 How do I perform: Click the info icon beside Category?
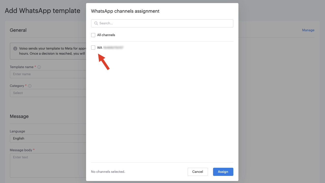30,86
